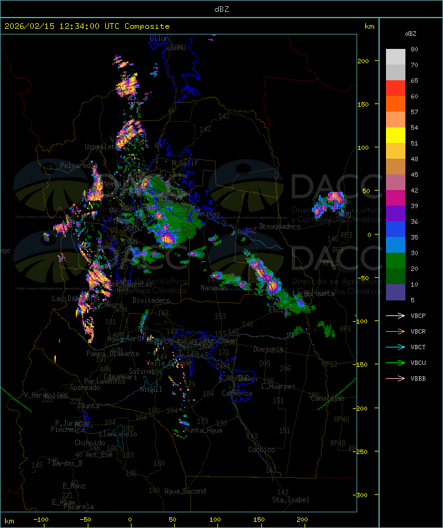
Task: Pick the magenta 39–42 dBZ legend swatch
Action: pyautogui.click(x=395, y=198)
